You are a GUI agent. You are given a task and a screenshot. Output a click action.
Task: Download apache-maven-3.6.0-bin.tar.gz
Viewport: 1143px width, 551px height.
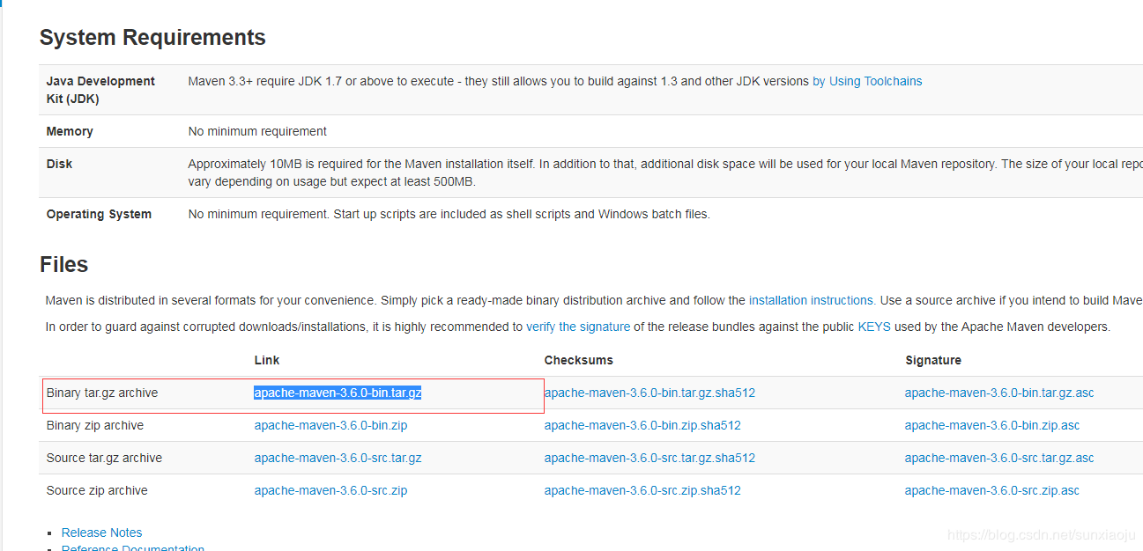point(338,393)
